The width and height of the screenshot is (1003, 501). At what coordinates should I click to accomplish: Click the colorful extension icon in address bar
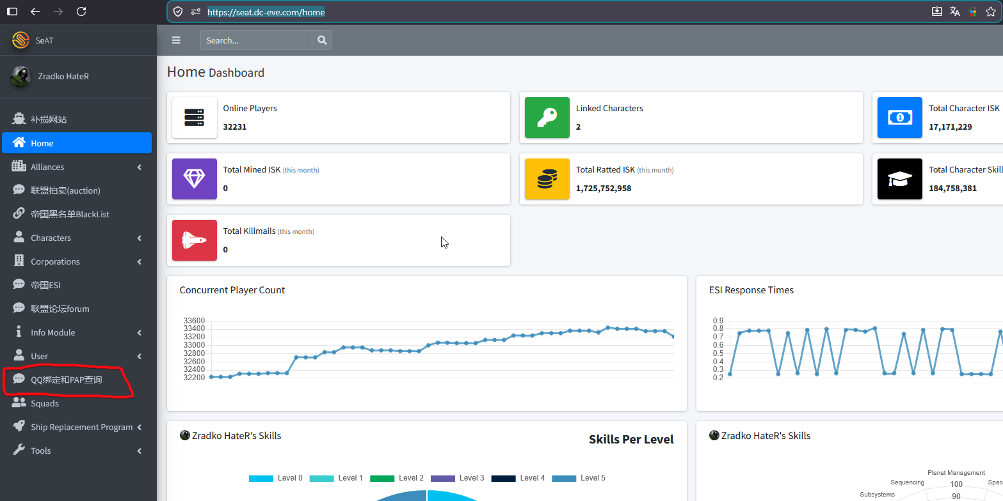[x=973, y=12]
